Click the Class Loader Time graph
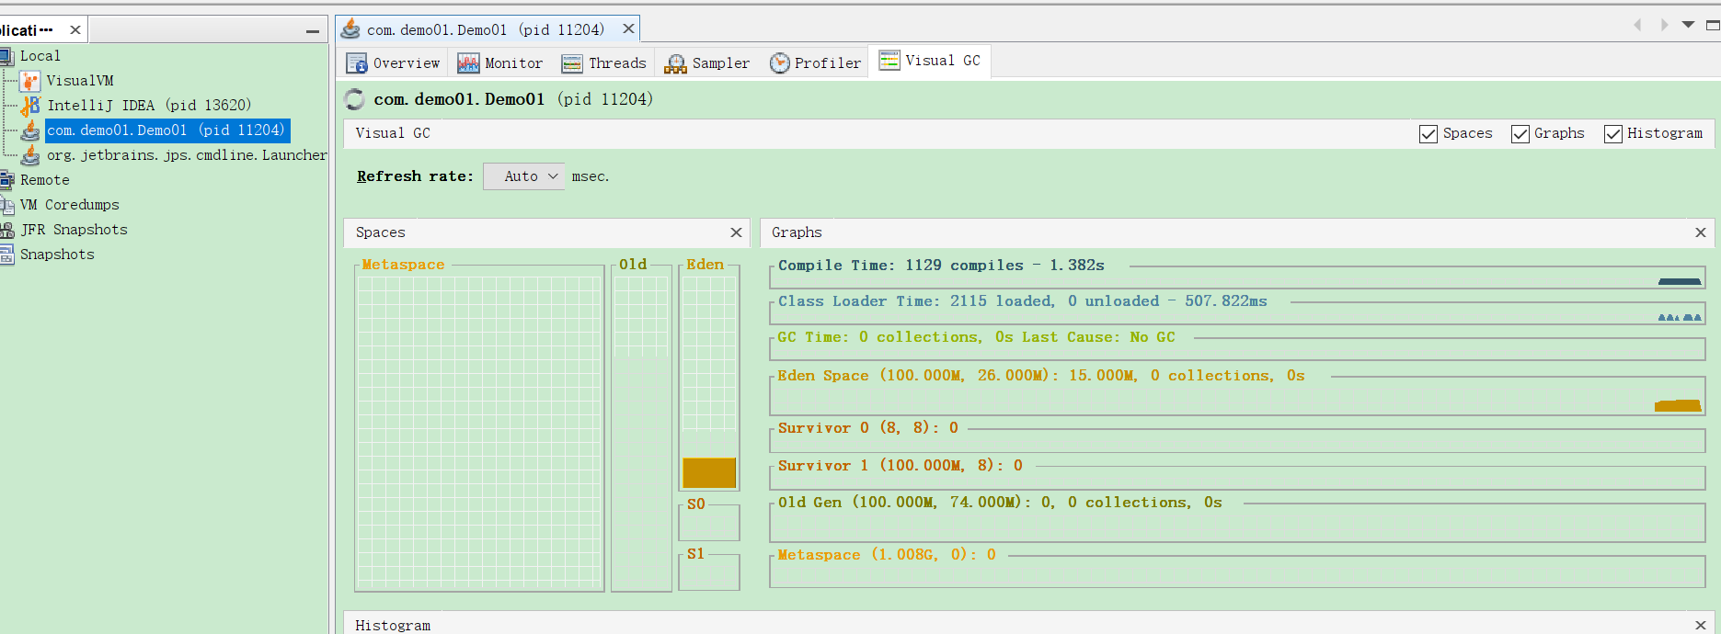 pos(1237,311)
